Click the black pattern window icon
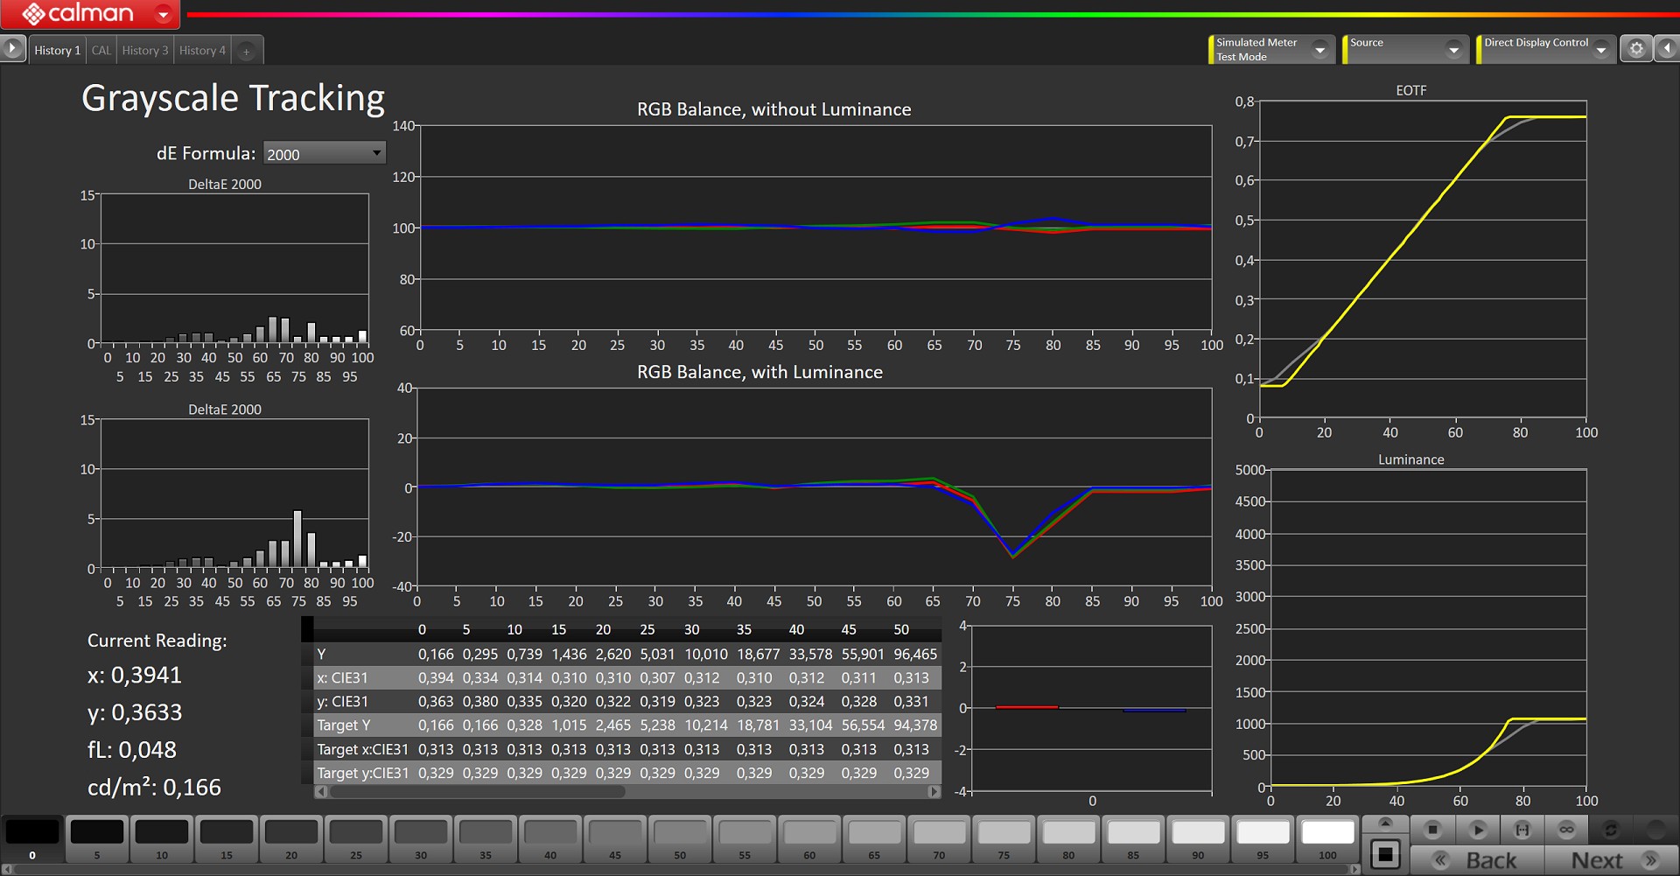Viewport: 1680px width, 876px height. pyautogui.click(x=1385, y=854)
